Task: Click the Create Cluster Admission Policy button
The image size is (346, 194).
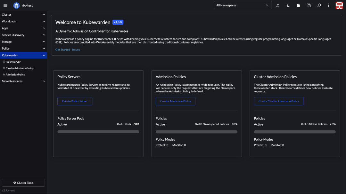Action: 278,101
